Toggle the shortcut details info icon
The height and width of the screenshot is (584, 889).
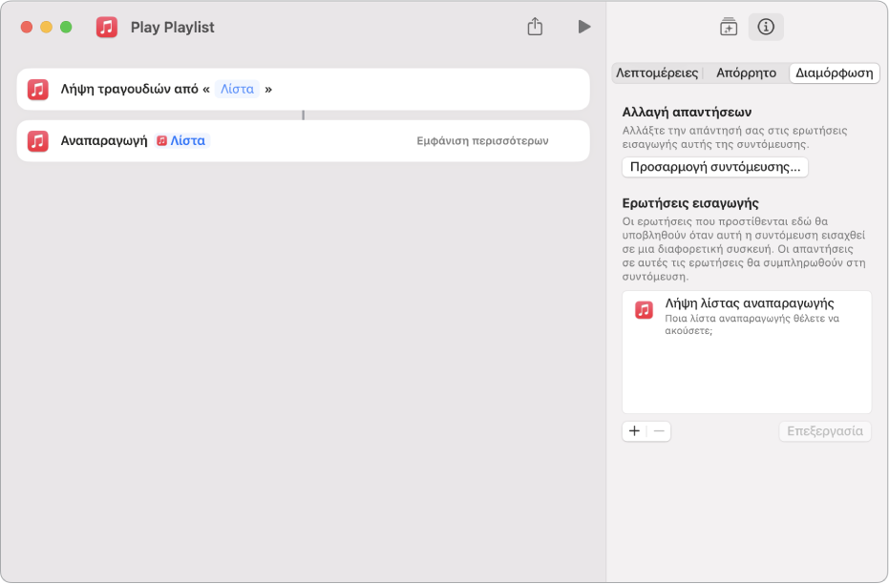(x=766, y=27)
